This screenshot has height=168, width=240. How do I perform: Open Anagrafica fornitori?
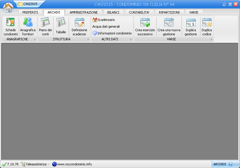[28, 26]
